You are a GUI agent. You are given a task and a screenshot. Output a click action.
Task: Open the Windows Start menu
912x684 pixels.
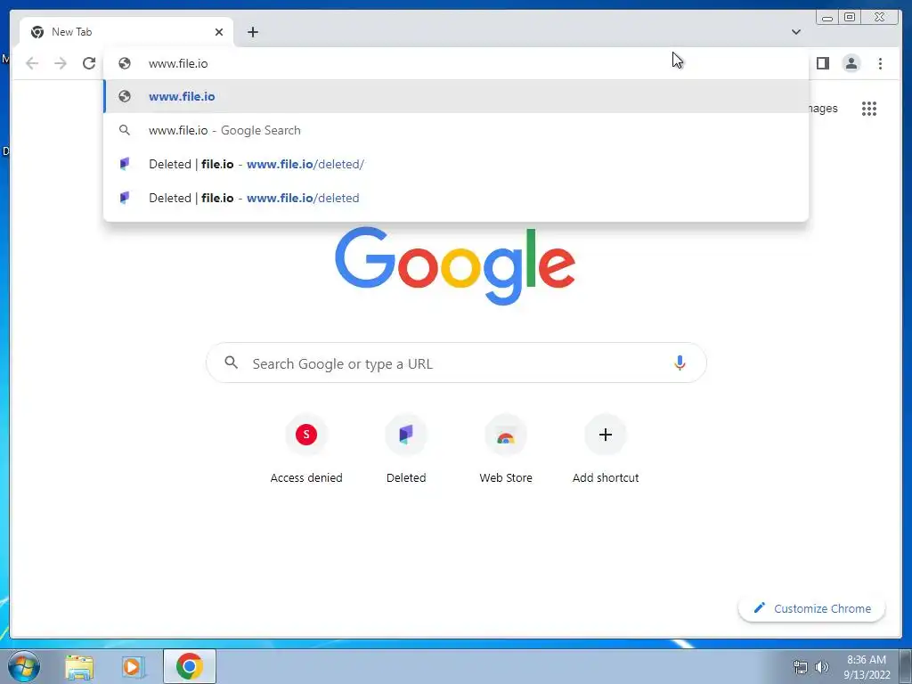click(24, 666)
